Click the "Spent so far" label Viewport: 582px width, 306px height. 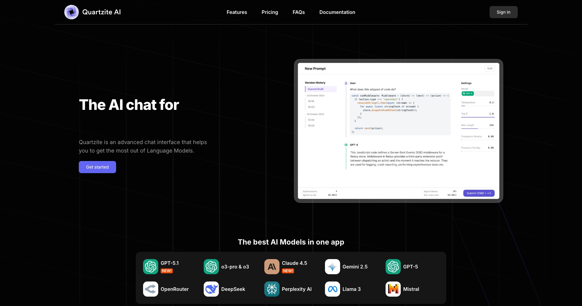coord(309,195)
